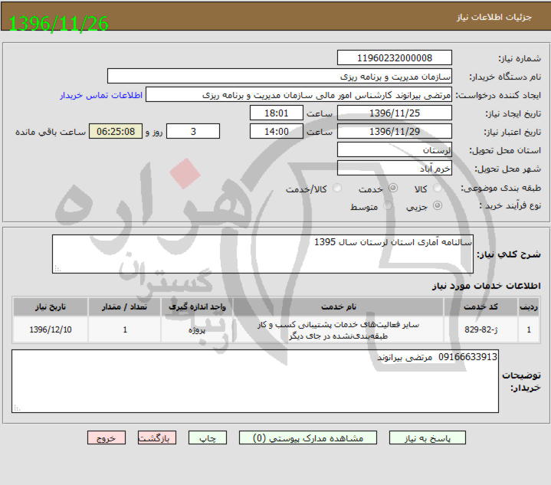This screenshot has height=485, width=551.
Task: Click the نوع فرآیند خرید label
Action: click(510, 205)
